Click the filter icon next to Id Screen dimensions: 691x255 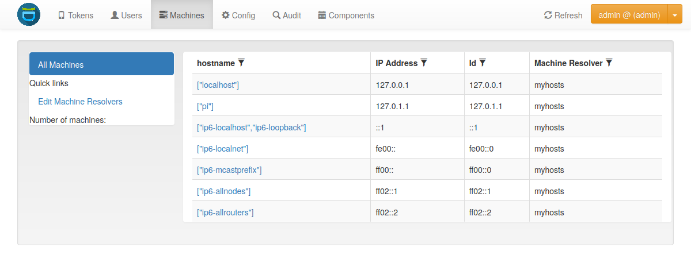[483, 63]
